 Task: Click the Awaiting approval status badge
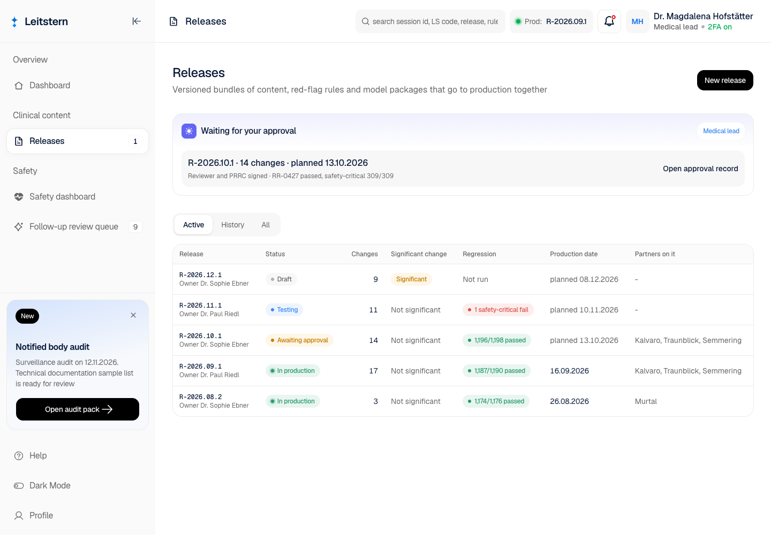coord(299,340)
